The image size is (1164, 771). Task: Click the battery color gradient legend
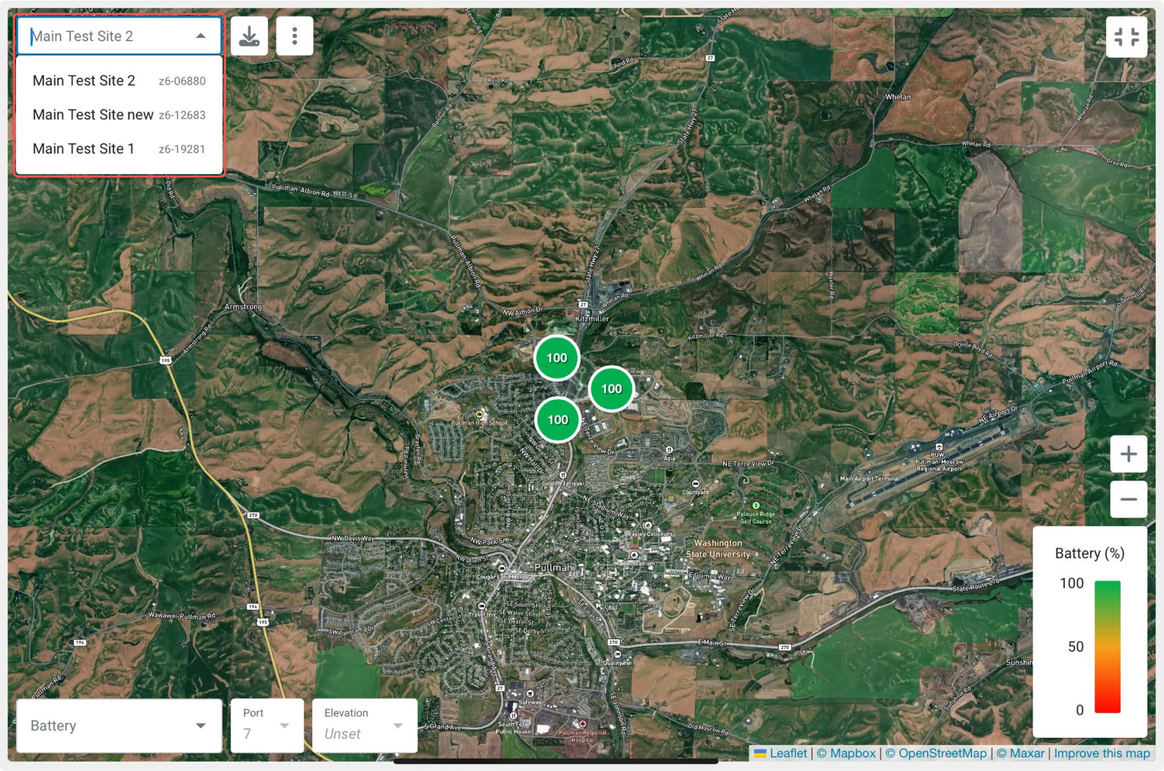click(1107, 647)
